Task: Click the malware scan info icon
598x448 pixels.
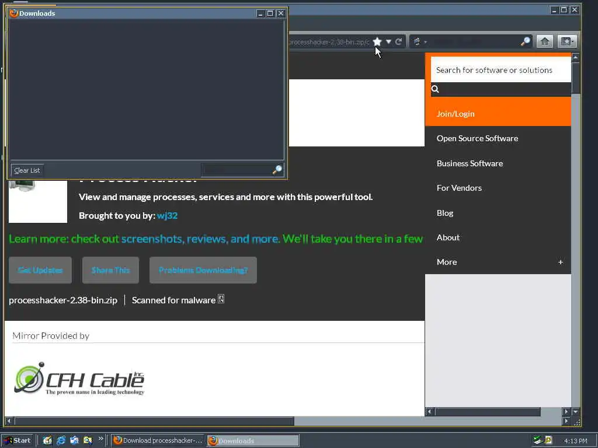Action: [x=221, y=299]
